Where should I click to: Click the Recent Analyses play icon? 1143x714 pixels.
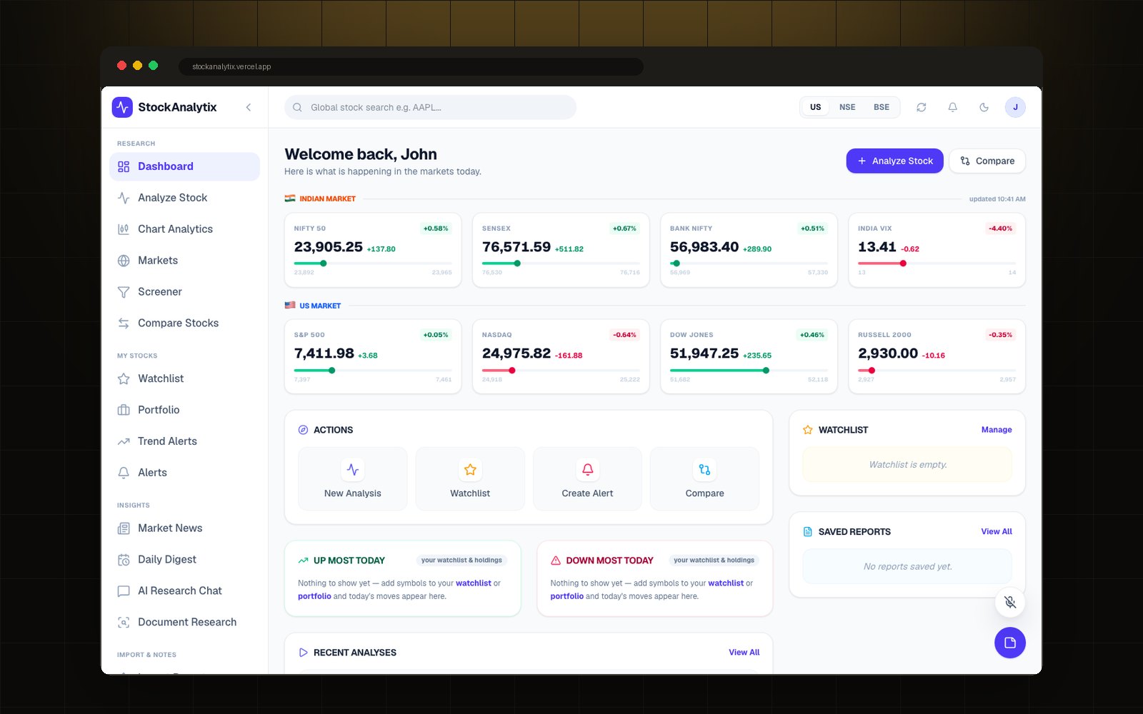(x=303, y=653)
